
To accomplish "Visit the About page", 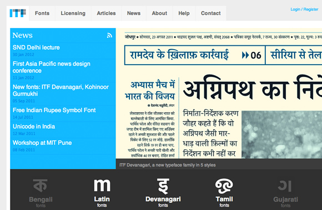I will click(x=159, y=13).
